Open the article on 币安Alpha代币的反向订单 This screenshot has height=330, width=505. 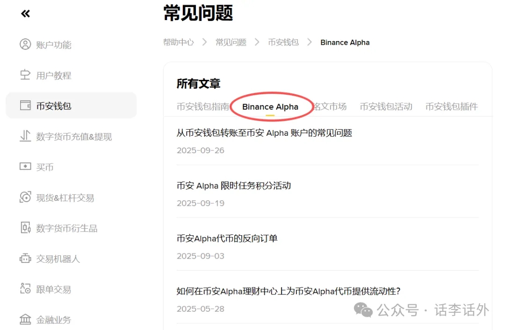(226, 238)
